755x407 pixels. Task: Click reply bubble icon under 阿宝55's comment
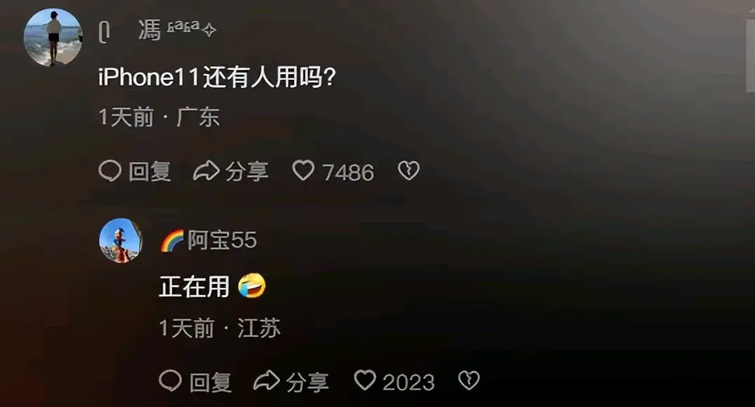point(170,380)
